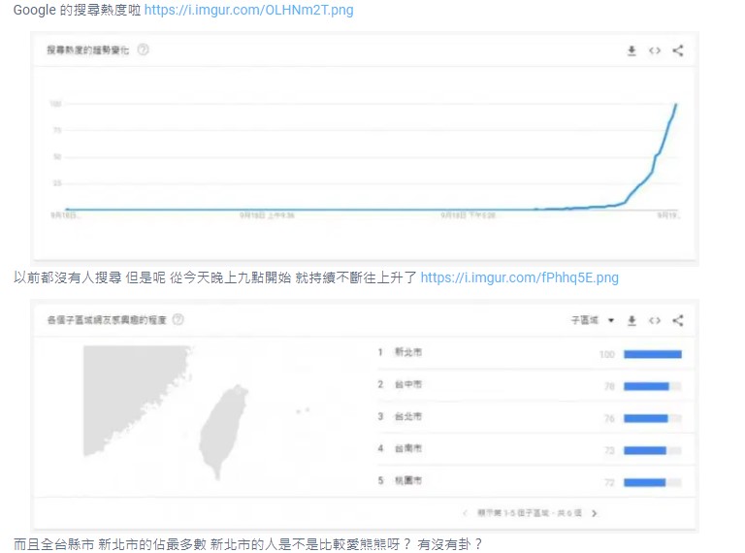
Task: Open the OLHNm2T.png imgur link
Action: [x=248, y=10]
